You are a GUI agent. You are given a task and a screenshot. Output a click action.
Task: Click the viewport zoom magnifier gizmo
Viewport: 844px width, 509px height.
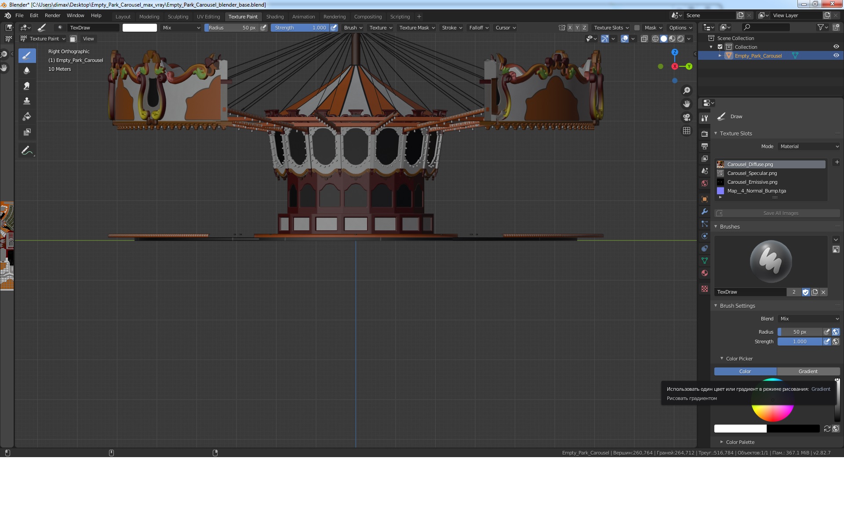click(686, 91)
